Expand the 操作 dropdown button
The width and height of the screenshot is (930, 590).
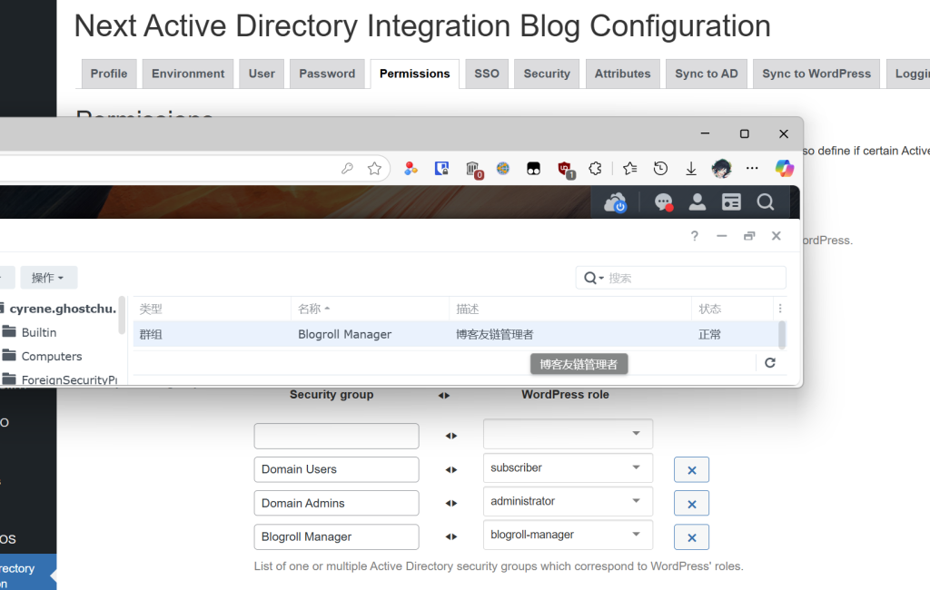(x=49, y=278)
